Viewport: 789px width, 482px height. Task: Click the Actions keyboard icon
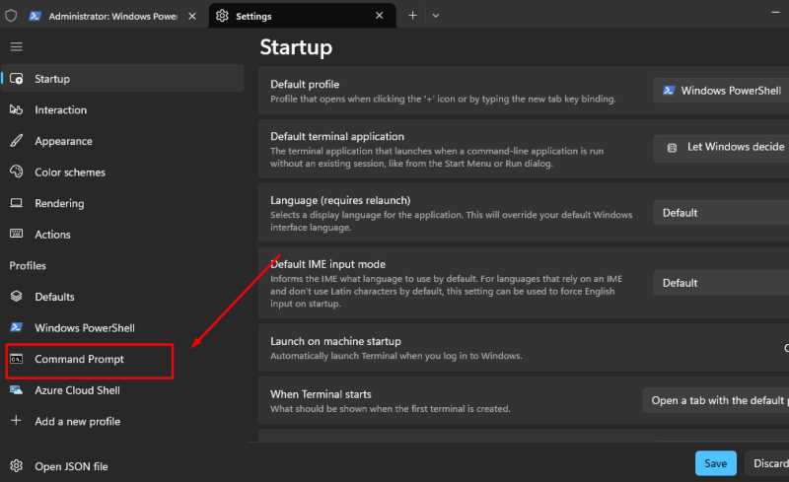point(16,234)
